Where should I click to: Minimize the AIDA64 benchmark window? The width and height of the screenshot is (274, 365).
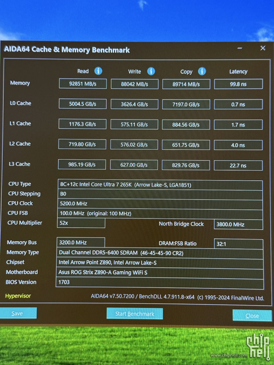pyautogui.click(x=240, y=48)
